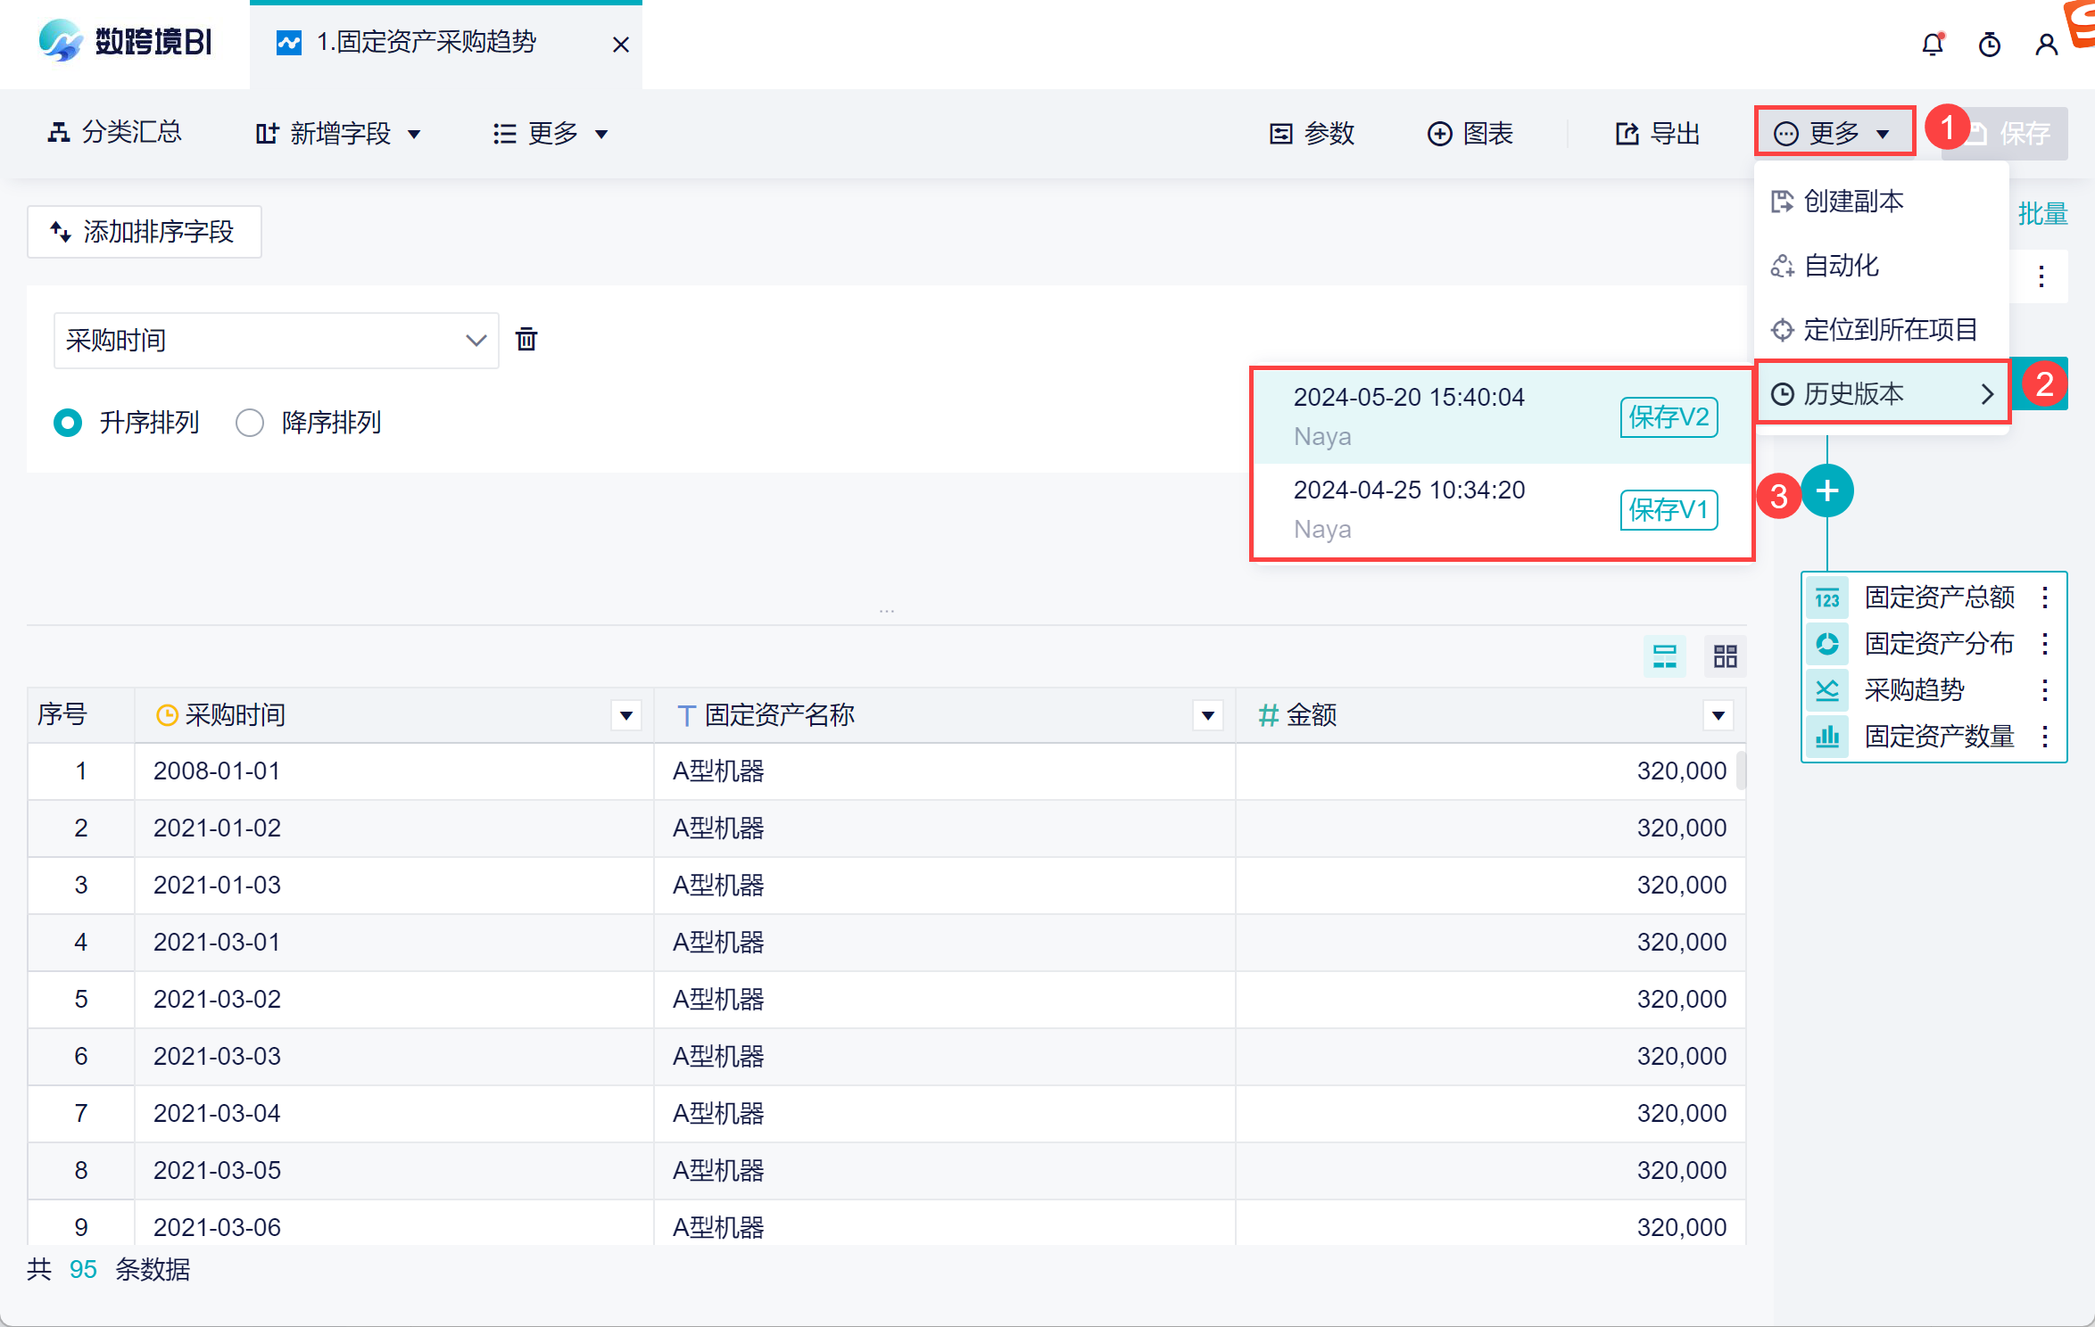
Task: Delete the 采购时间 sort field with trash icon
Action: (526, 340)
